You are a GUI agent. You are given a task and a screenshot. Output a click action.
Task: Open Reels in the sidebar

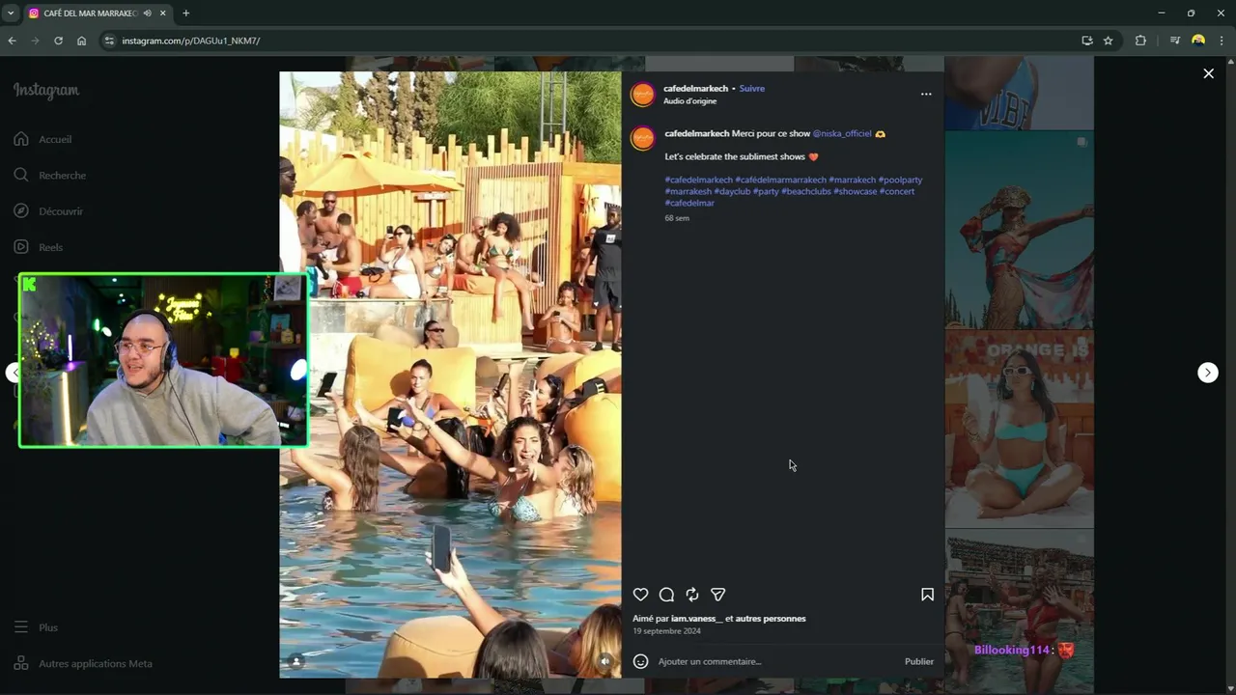pyautogui.click(x=39, y=247)
